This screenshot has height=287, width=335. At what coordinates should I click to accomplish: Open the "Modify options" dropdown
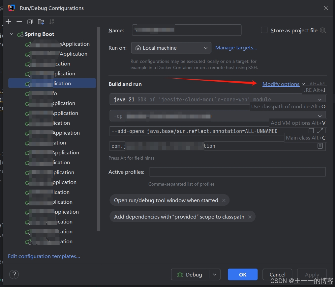[281, 84]
